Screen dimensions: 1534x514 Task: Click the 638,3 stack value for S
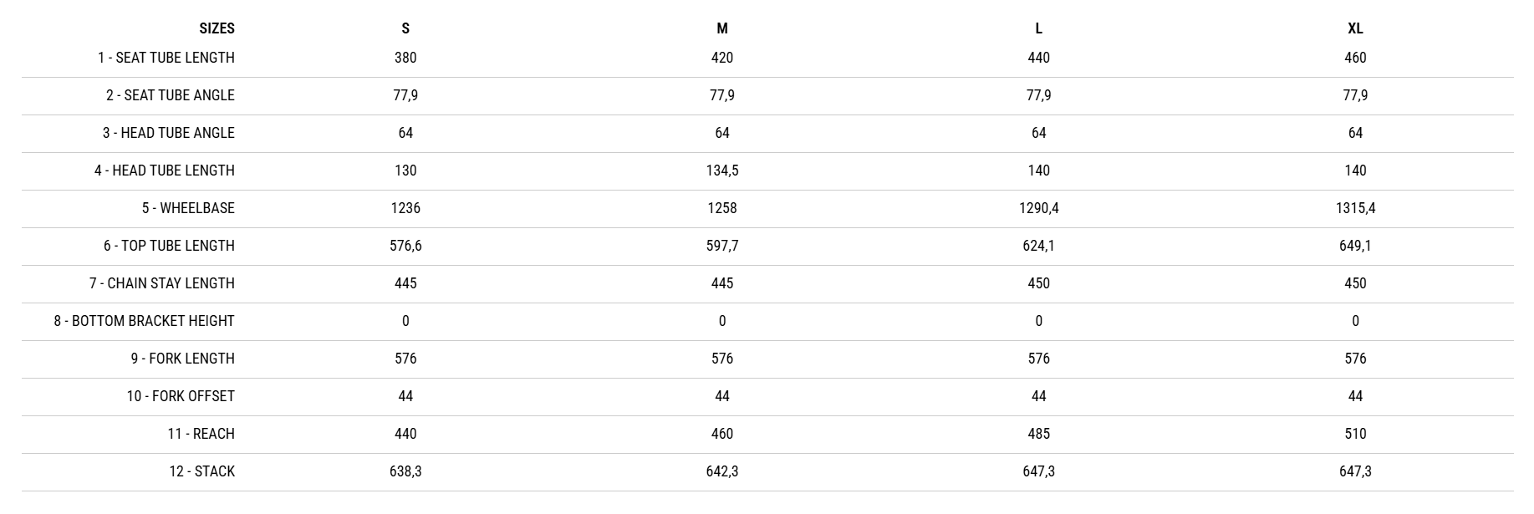405,471
